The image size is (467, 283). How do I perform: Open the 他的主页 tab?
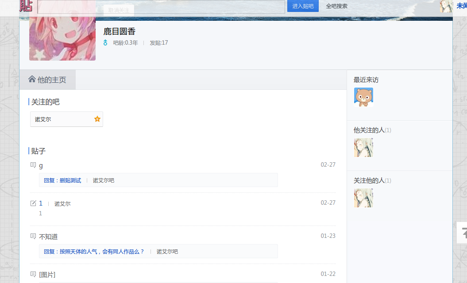click(48, 80)
